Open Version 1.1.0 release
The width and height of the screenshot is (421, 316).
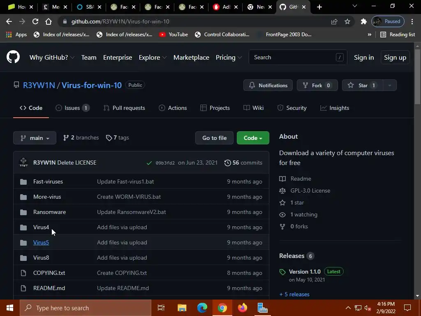point(305,272)
